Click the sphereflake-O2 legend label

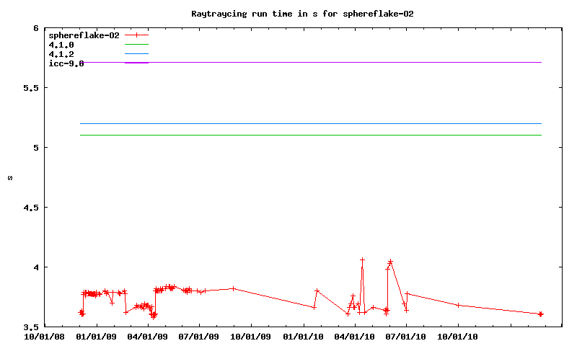coord(84,35)
